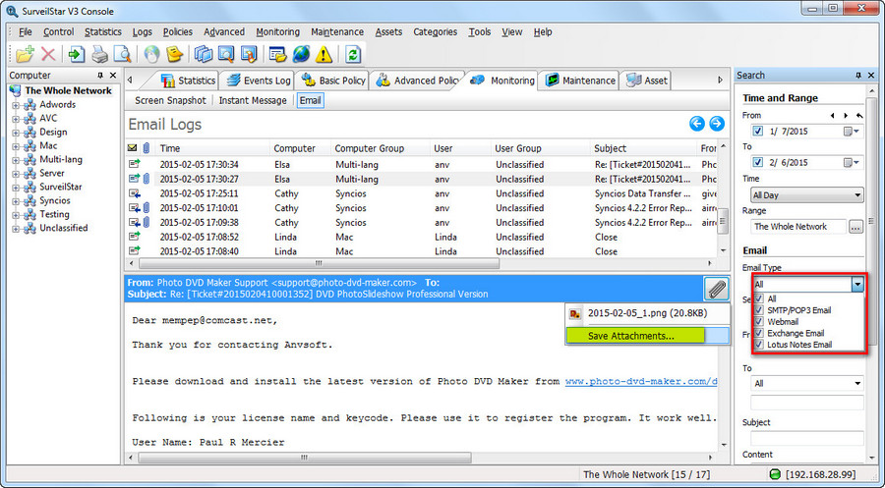
Task: Click the envelope column header icon
Action: tap(132, 148)
